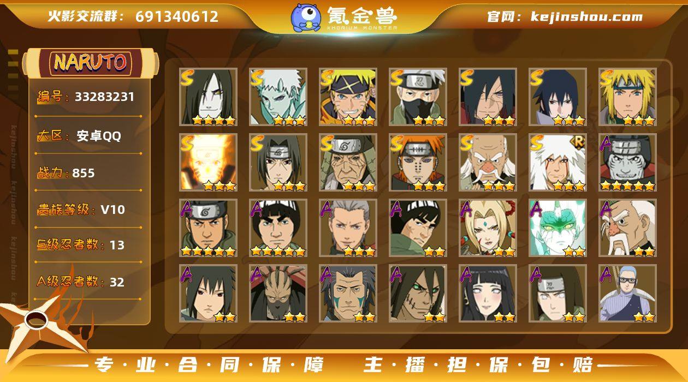Select the Orochimaru four-star S-rank portrait

[x=208, y=97]
